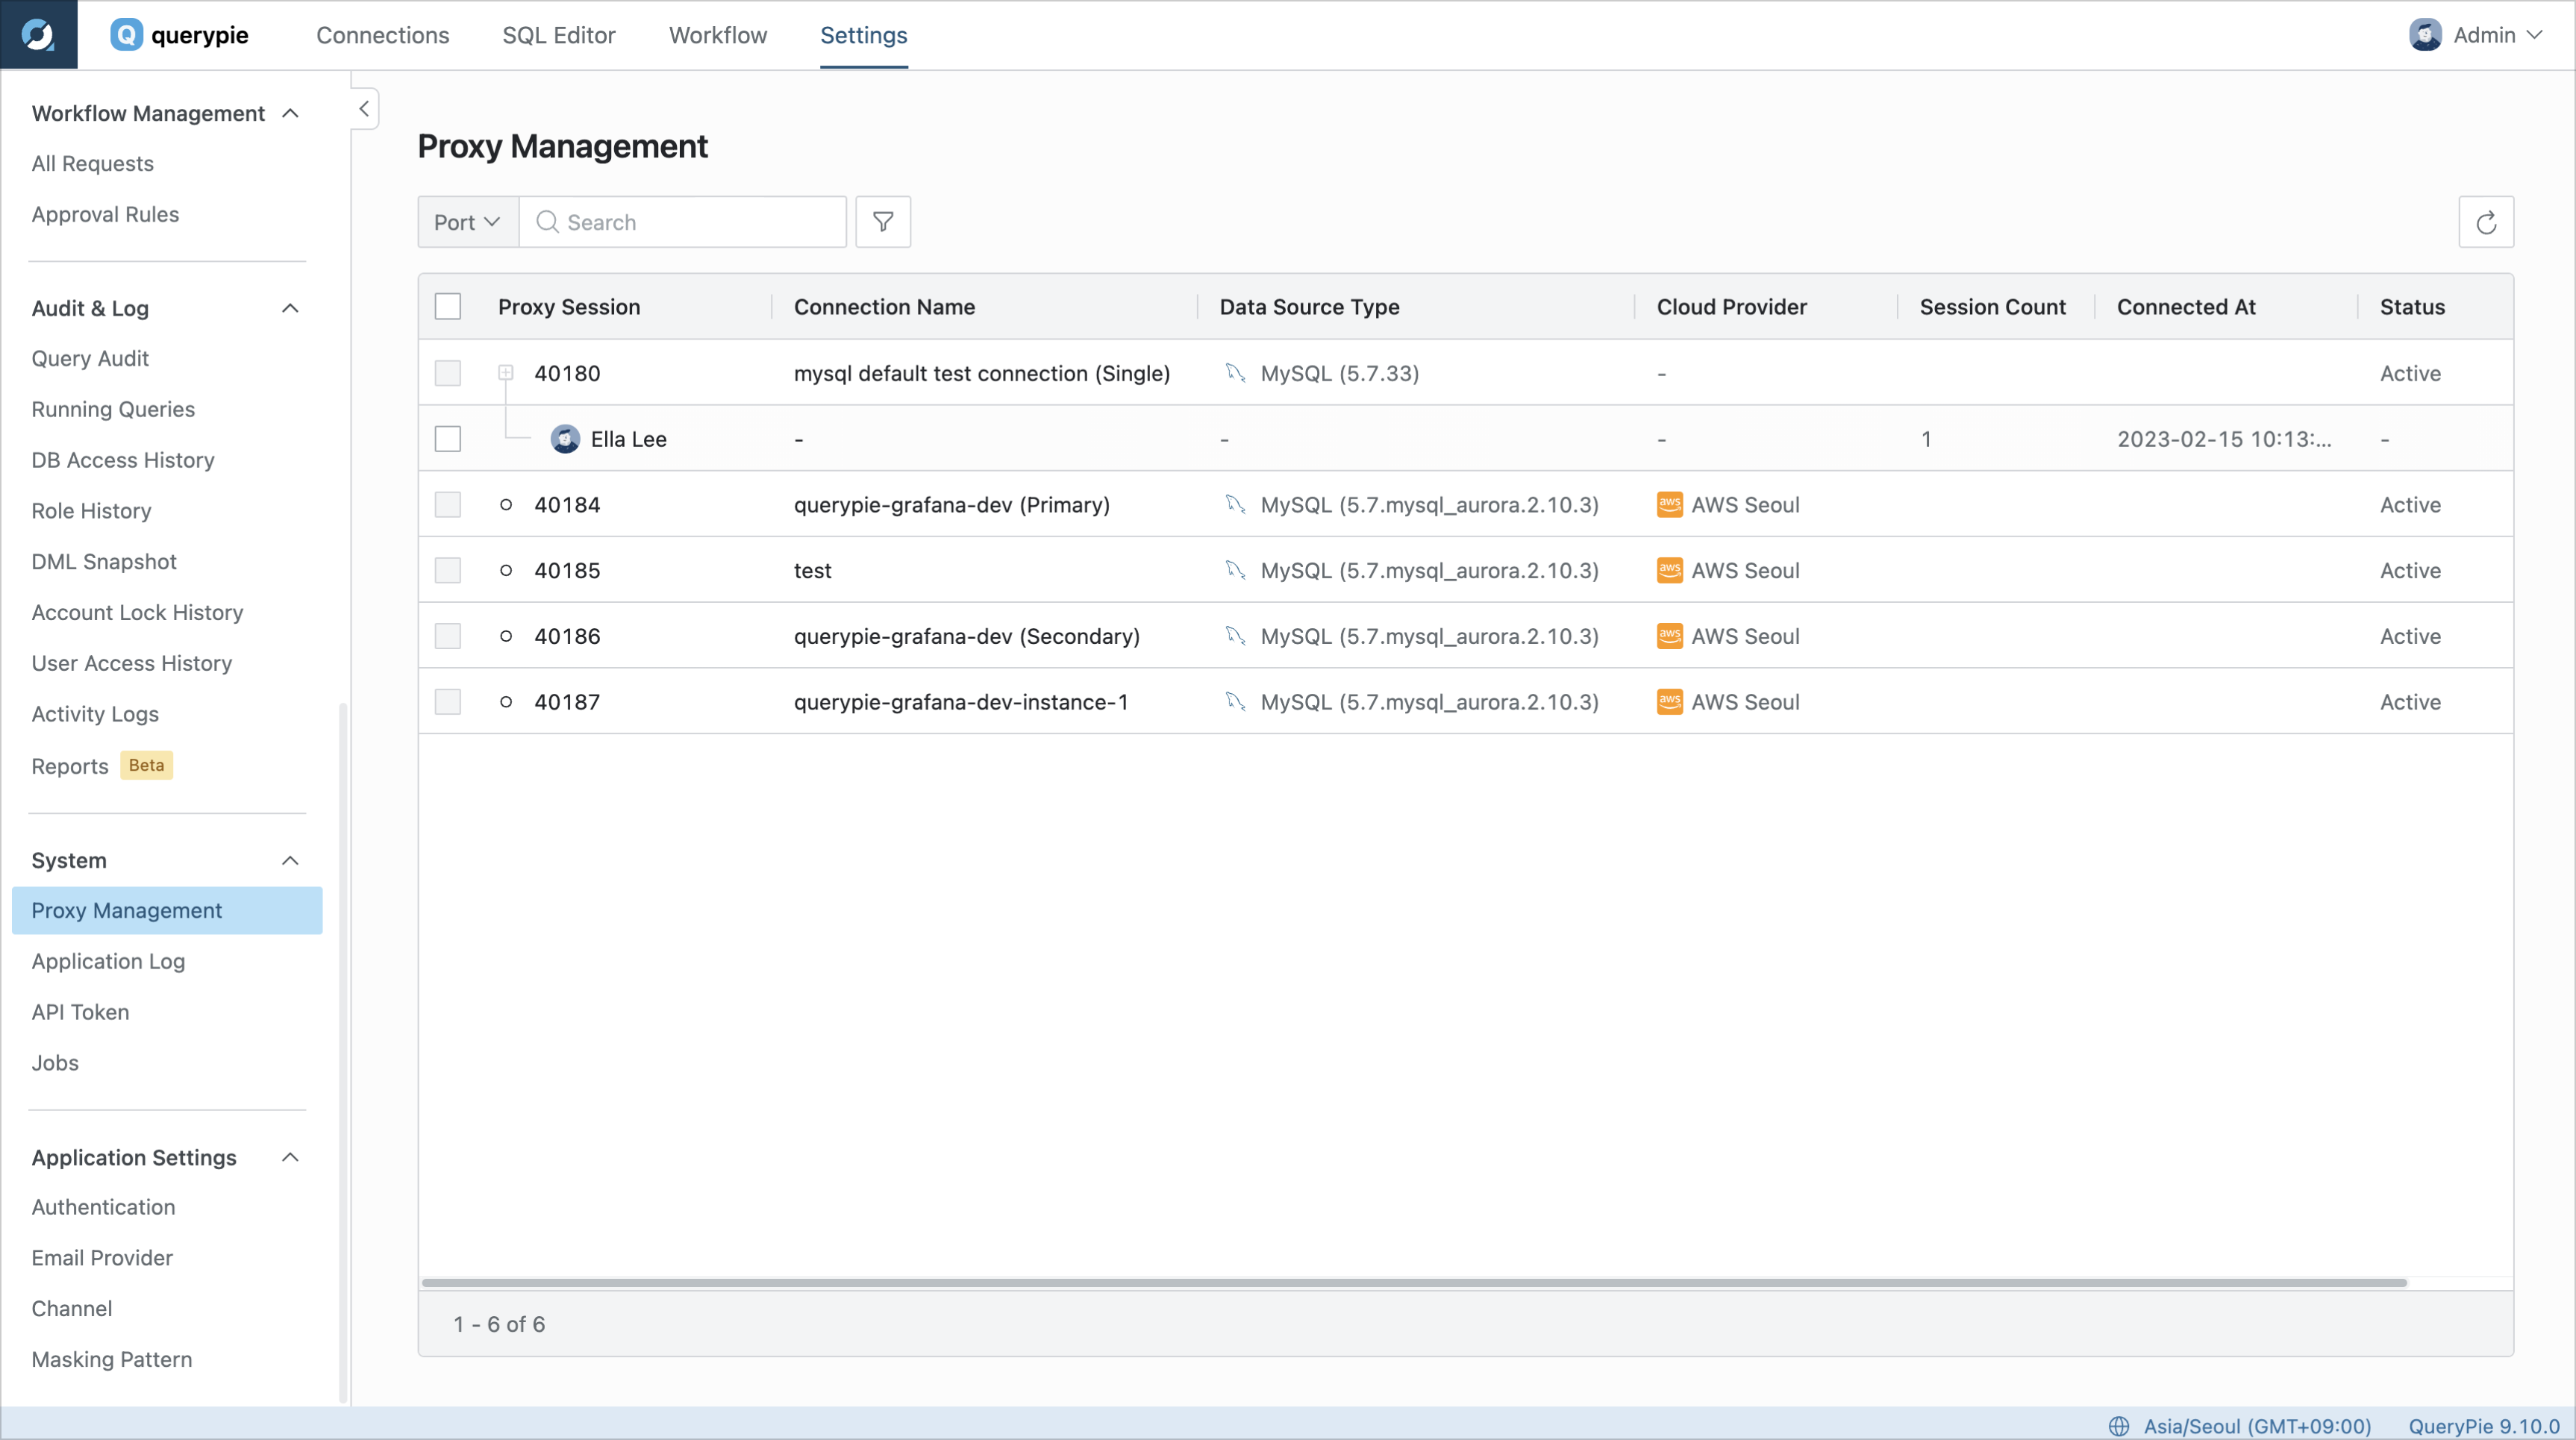Open All Requests in the sidebar

click(93, 163)
